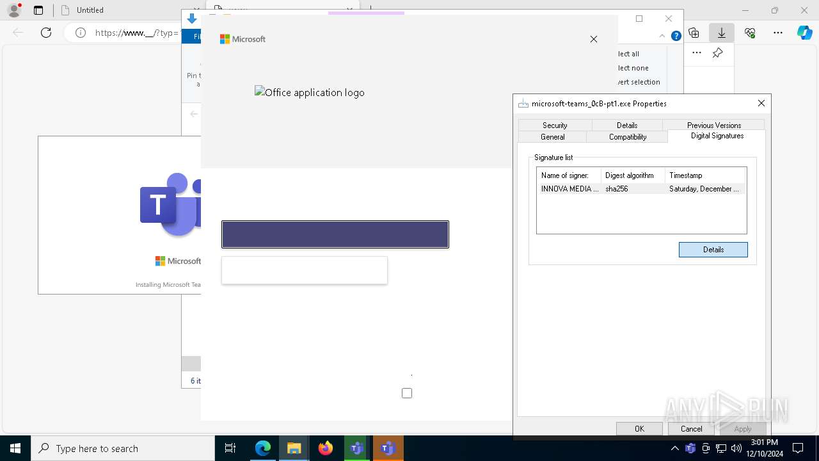Open Firefox from the taskbar
Viewport: 819px width, 461px height.
(326, 448)
